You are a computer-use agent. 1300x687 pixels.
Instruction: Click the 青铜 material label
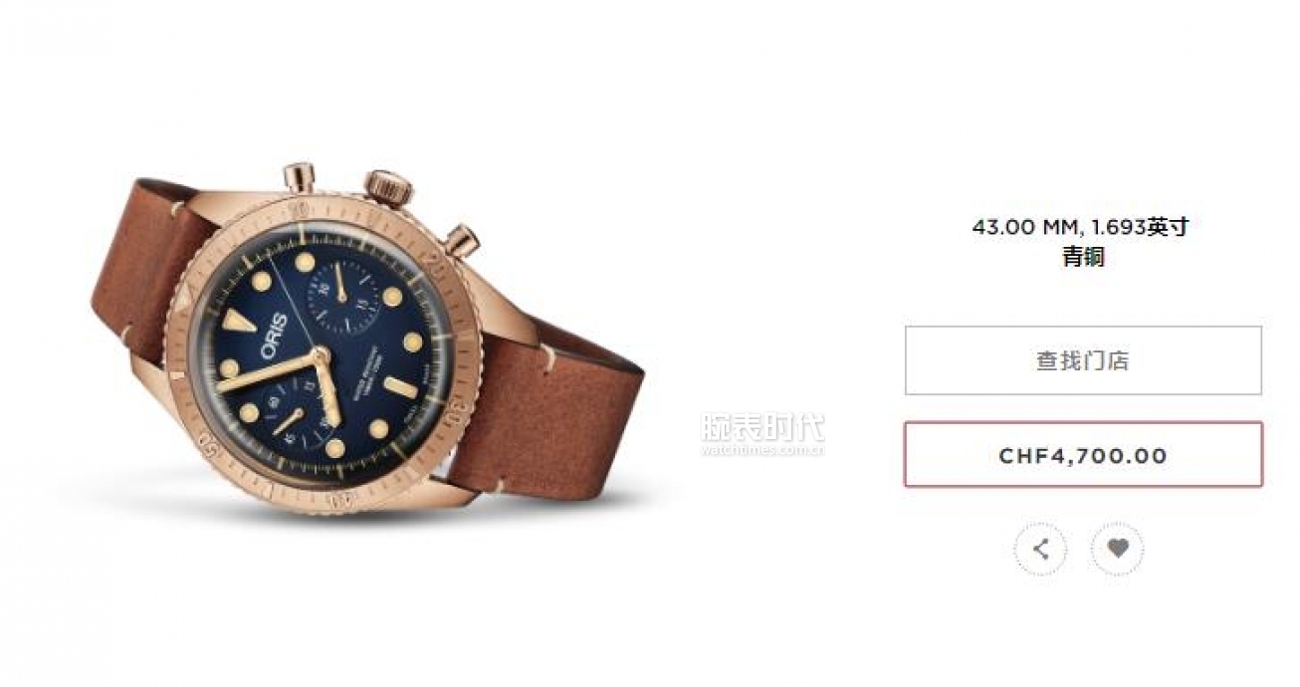tap(1083, 257)
